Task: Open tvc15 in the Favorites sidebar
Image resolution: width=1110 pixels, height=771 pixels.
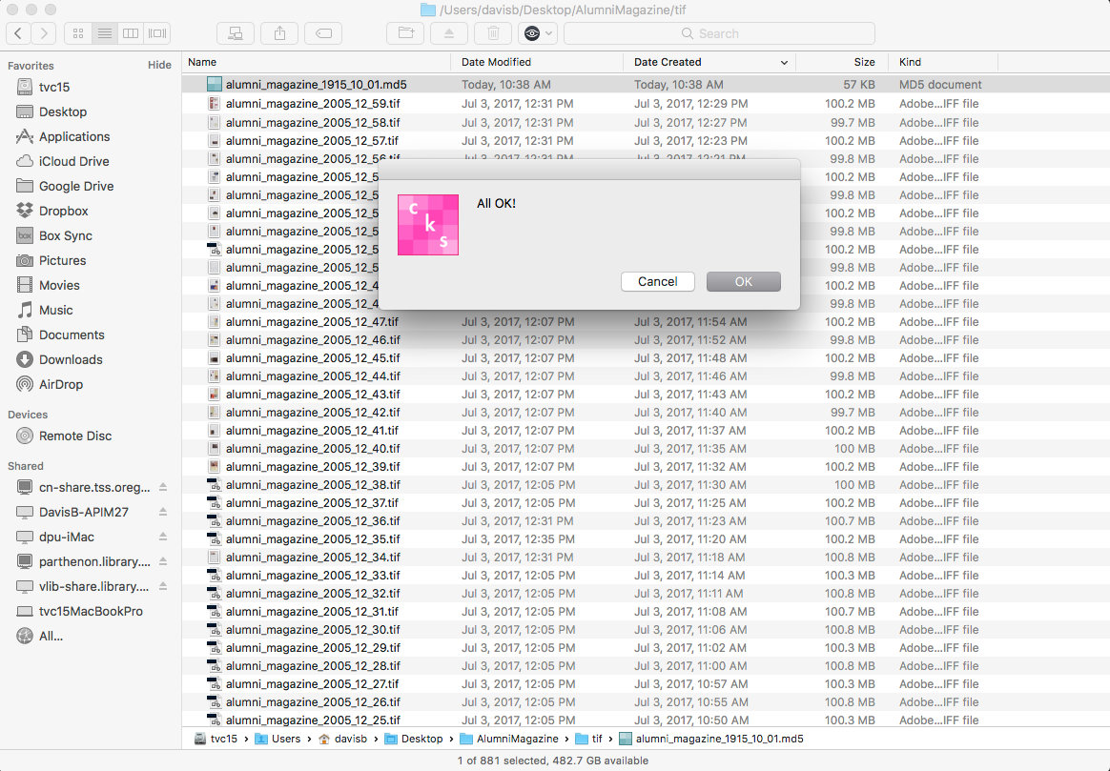Action: pos(53,87)
